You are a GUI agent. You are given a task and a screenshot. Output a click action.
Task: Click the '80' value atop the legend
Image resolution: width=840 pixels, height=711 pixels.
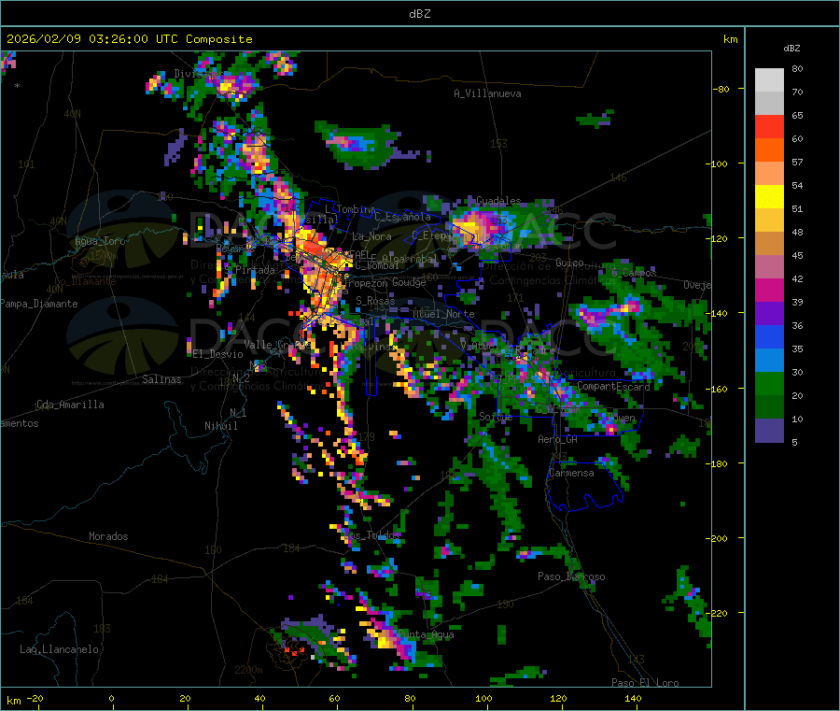797,68
